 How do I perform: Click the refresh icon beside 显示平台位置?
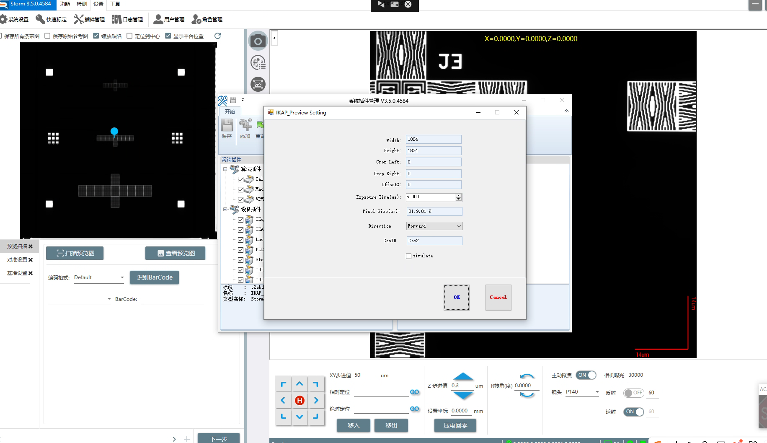click(x=217, y=36)
